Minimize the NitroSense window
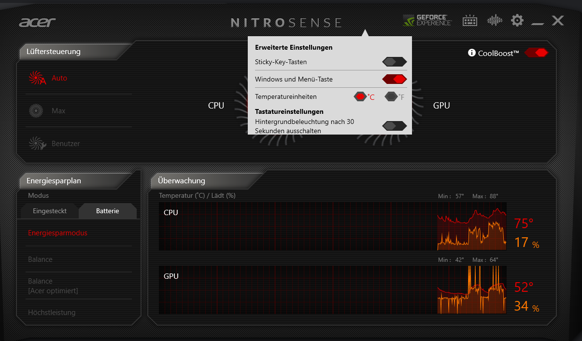 538,23
